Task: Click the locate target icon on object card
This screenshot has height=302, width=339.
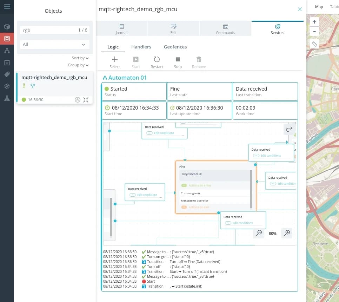Action: [x=78, y=100]
